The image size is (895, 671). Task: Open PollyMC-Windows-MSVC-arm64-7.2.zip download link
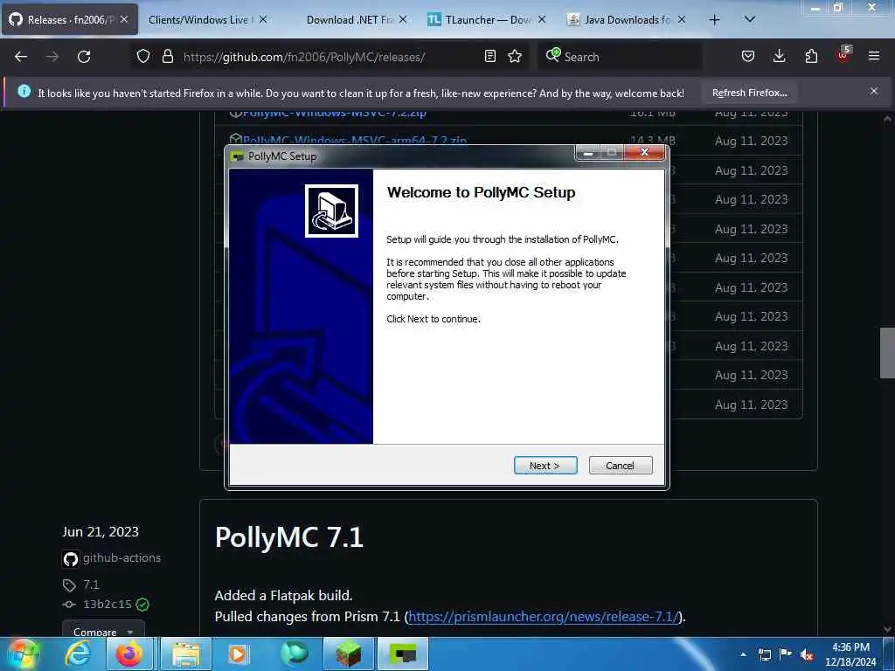pyautogui.click(x=355, y=140)
